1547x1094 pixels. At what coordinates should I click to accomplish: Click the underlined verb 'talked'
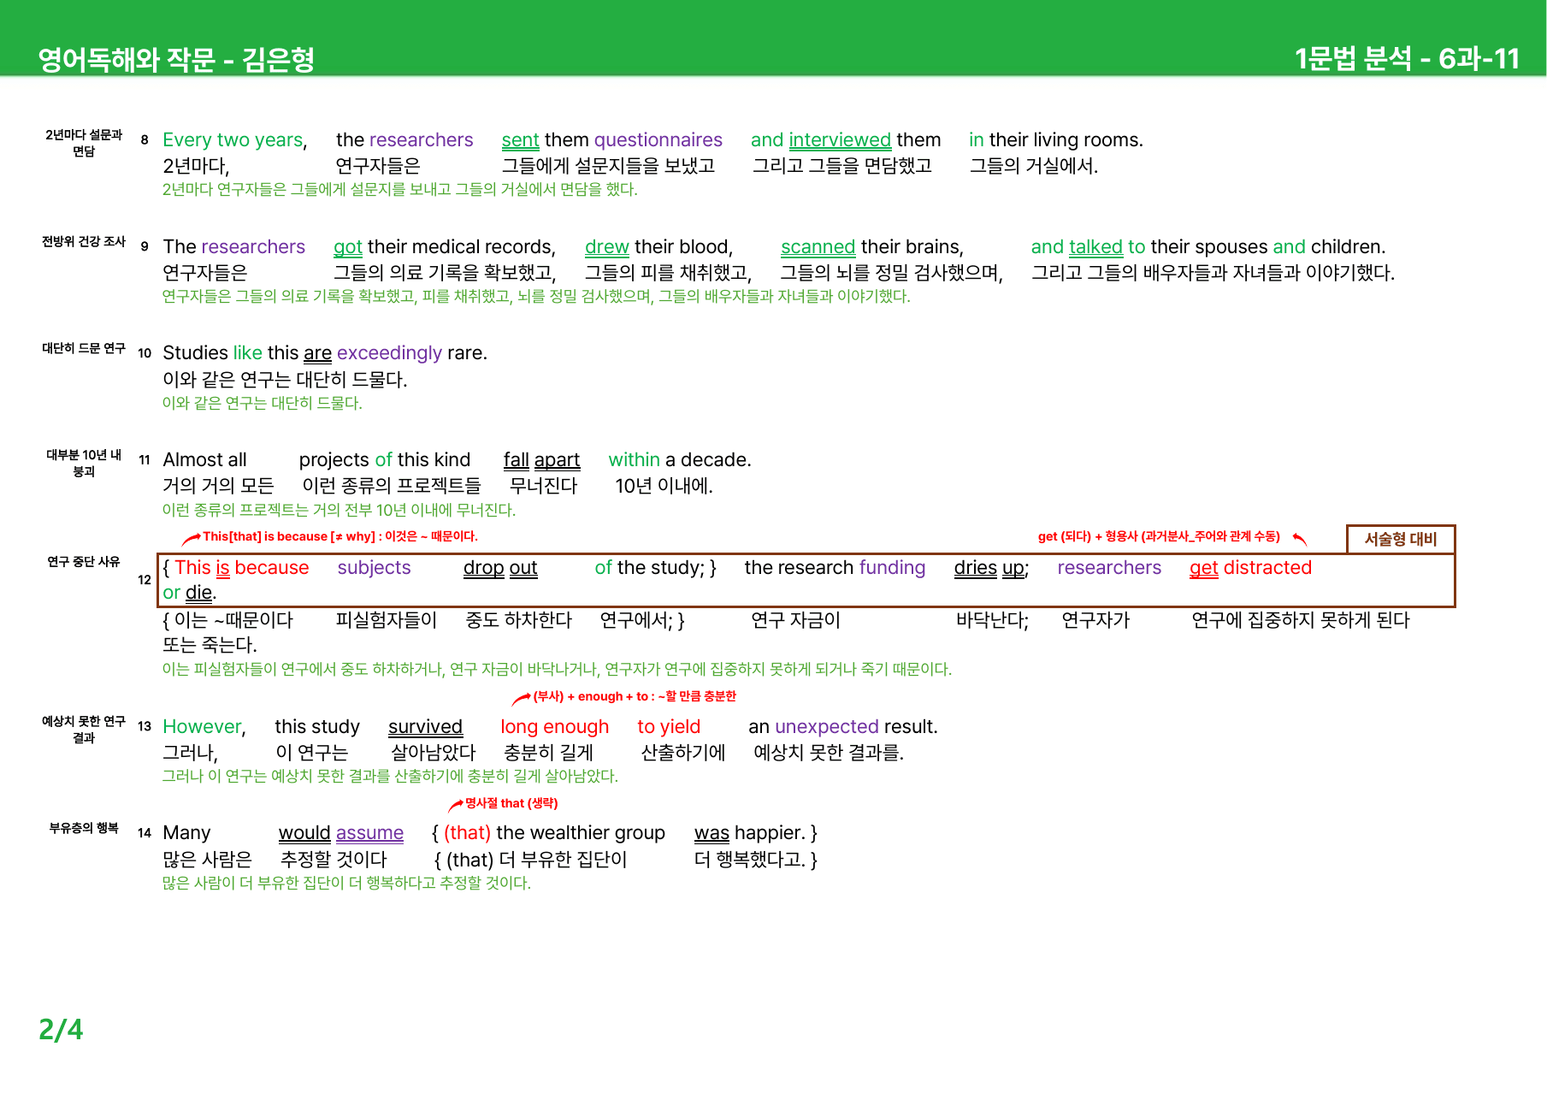point(1095,247)
